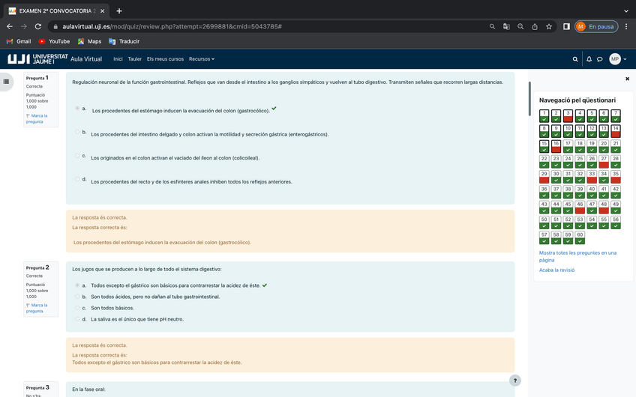
Task: Click the browser reload button
Action: (37, 26)
